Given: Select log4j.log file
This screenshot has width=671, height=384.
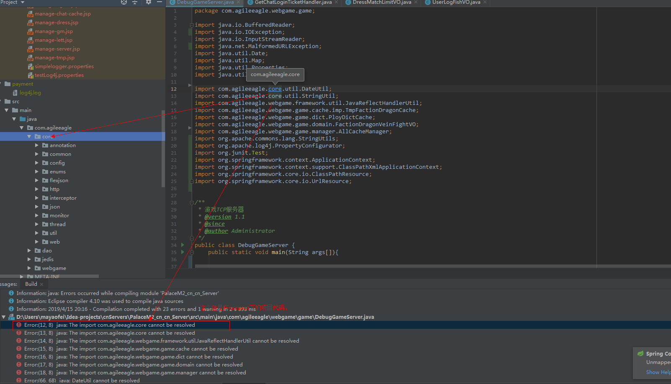Looking at the screenshot, I should pyautogui.click(x=30, y=93).
